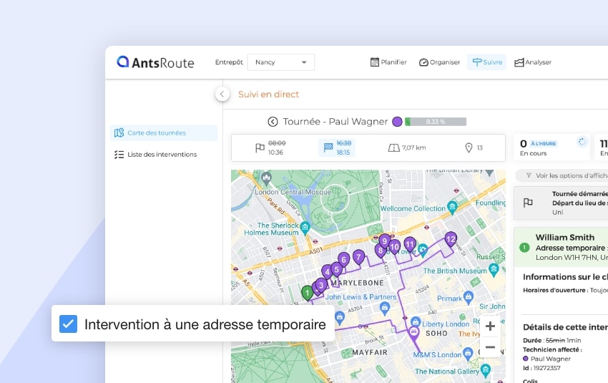This screenshot has height=383, width=608.
Task: Click the checkered finish flag icon
Action: [x=328, y=147]
